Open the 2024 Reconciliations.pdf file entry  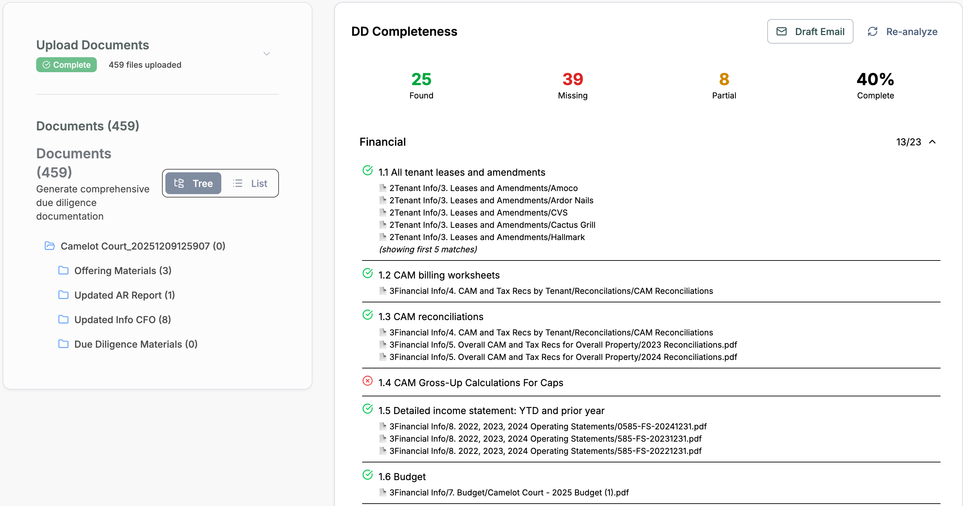[563, 357]
